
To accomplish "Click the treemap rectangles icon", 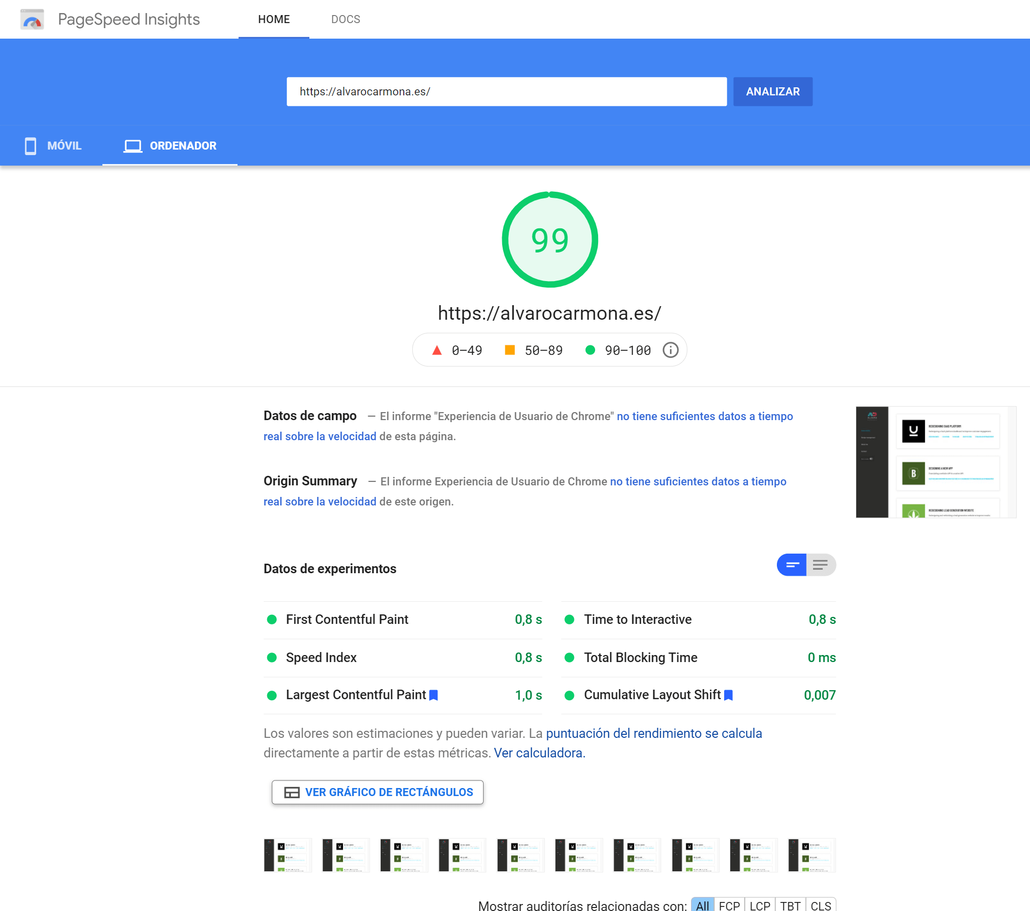I will [x=292, y=792].
